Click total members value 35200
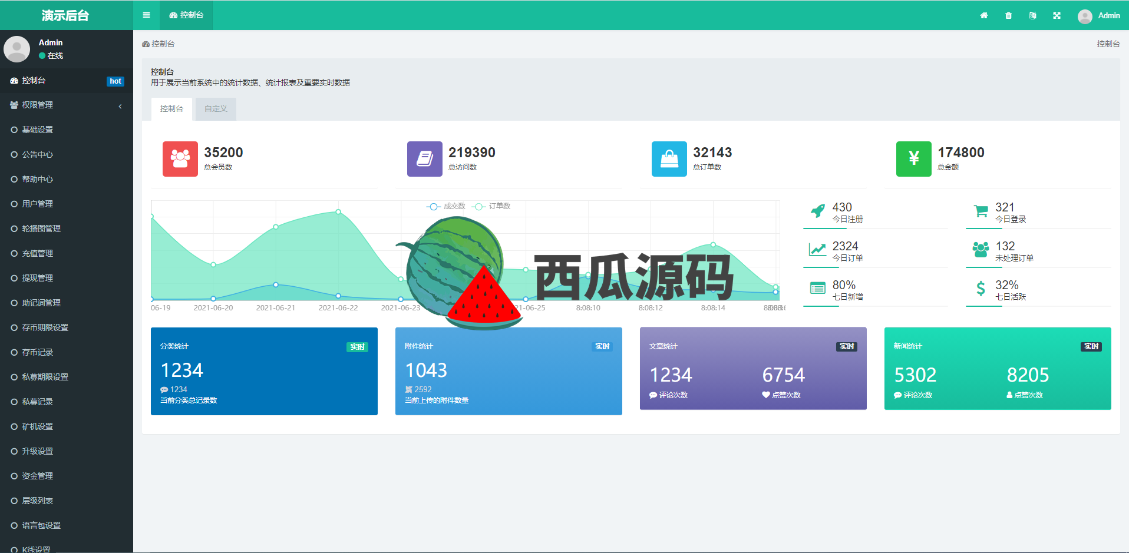The height and width of the screenshot is (553, 1129). [223, 153]
